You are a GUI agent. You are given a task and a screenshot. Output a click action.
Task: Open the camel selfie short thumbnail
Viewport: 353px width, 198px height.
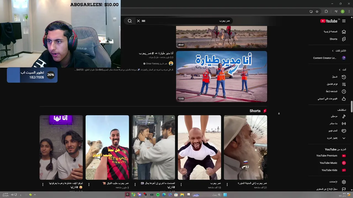[x=107, y=147]
